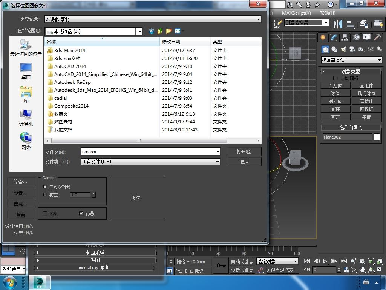Click the favorites star icon in title bar

pyautogui.click(x=317, y=5)
